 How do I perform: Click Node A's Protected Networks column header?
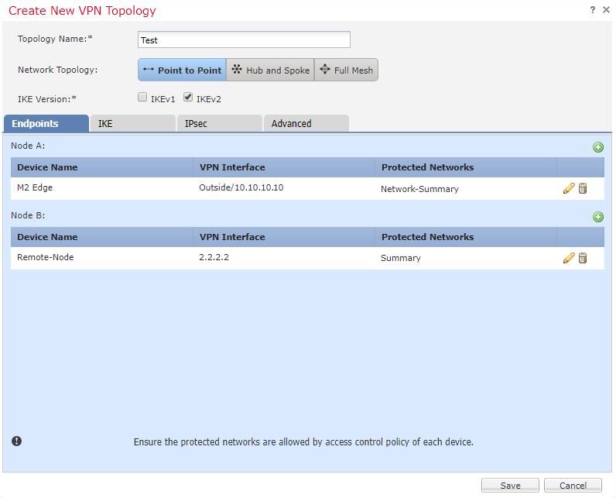(x=466, y=167)
